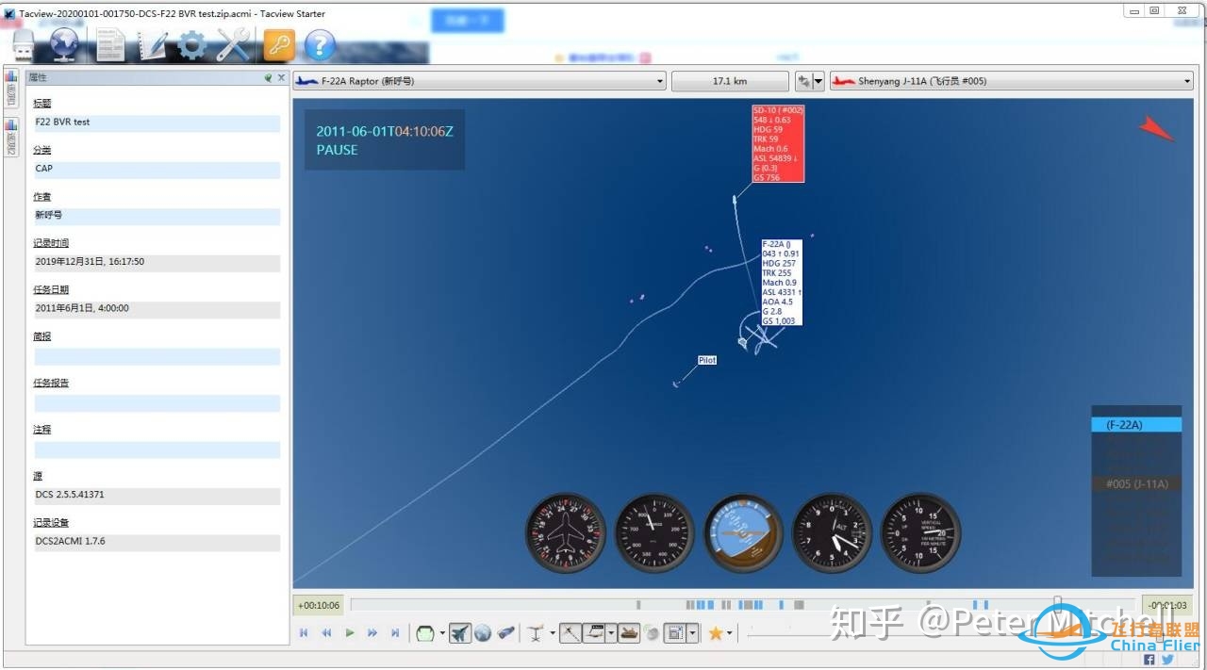Click the aircraft on stand icon

click(x=536, y=633)
